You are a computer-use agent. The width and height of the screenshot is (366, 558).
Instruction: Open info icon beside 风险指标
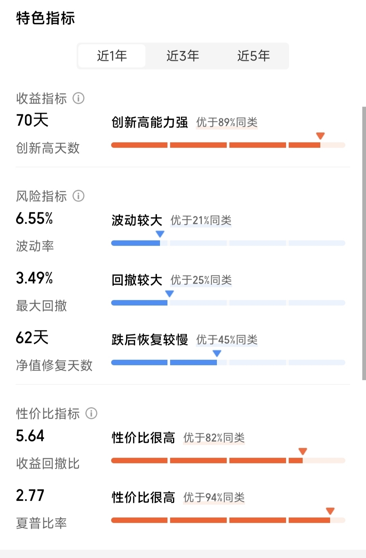coord(78,196)
